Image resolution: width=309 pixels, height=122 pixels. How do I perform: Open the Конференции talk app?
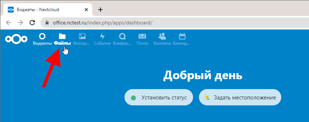click(x=122, y=39)
